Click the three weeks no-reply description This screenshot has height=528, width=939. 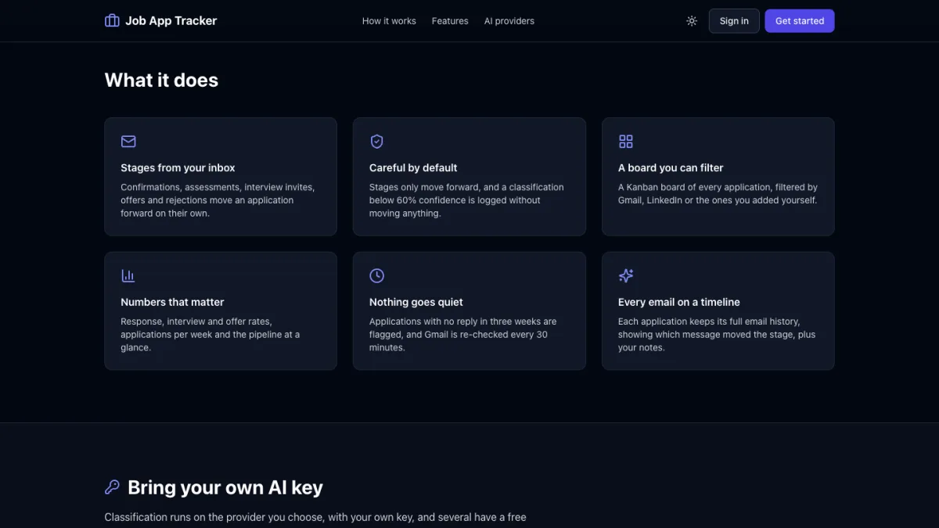[x=463, y=334]
